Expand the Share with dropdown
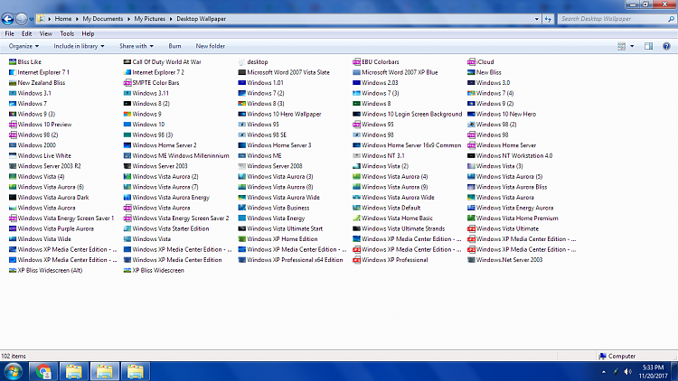 tap(137, 46)
